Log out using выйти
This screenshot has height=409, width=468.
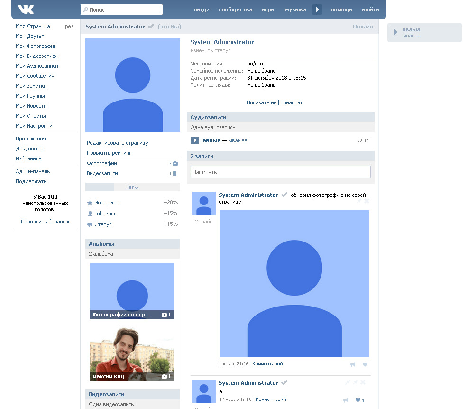[370, 9]
